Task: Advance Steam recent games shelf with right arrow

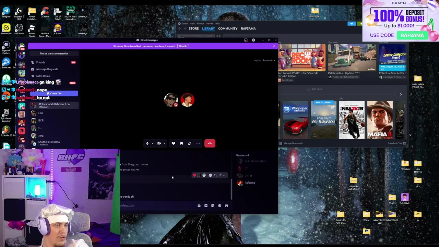Action: [401, 95]
